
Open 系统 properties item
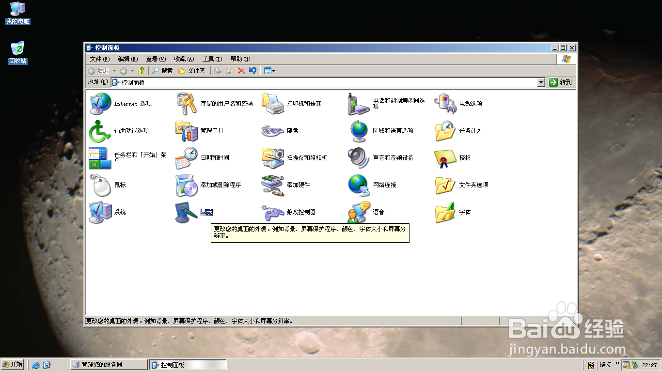point(107,212)
